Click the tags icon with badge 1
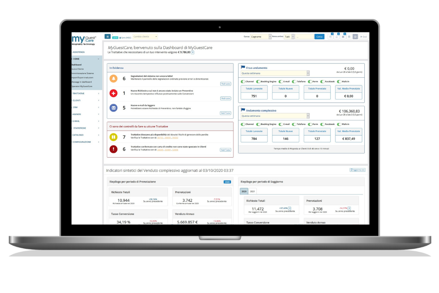The height and width of the screenshot is (293, 439). click(x=331, y=37)
